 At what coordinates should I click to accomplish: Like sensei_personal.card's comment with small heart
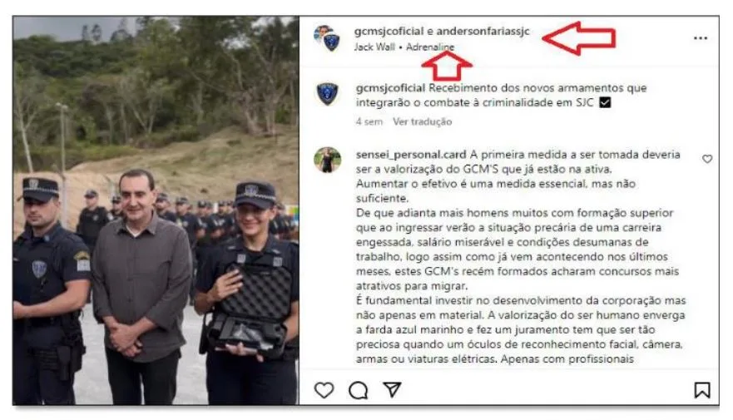pos(707,159)
